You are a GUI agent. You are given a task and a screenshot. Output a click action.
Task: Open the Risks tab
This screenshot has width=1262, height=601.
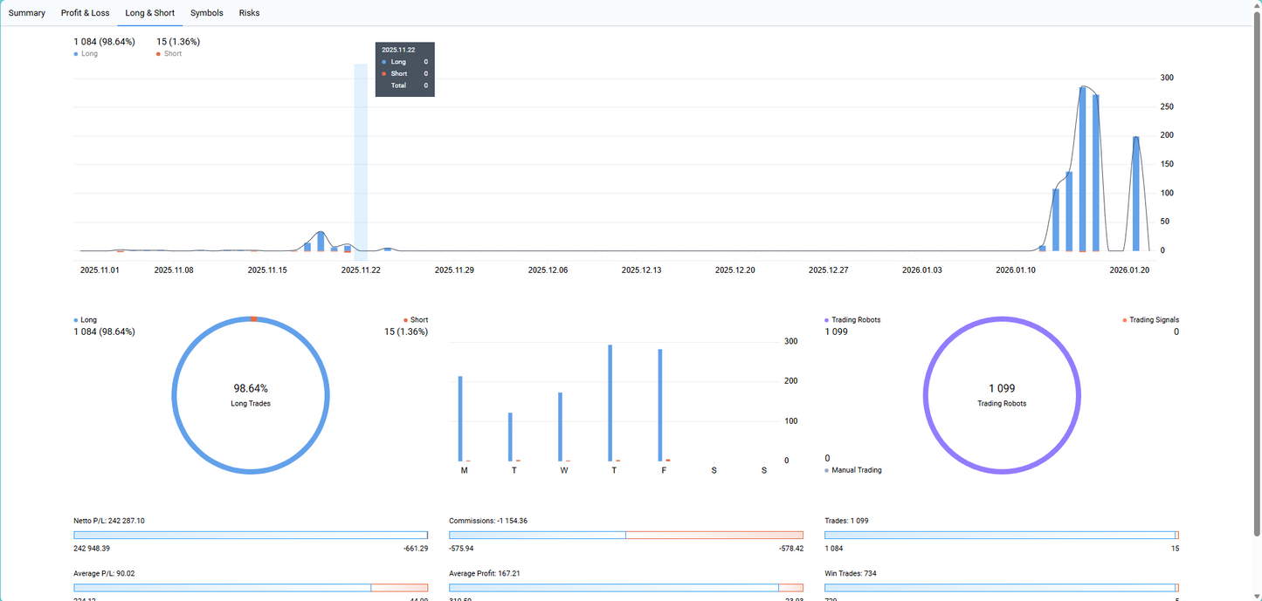tap(249, 12)
